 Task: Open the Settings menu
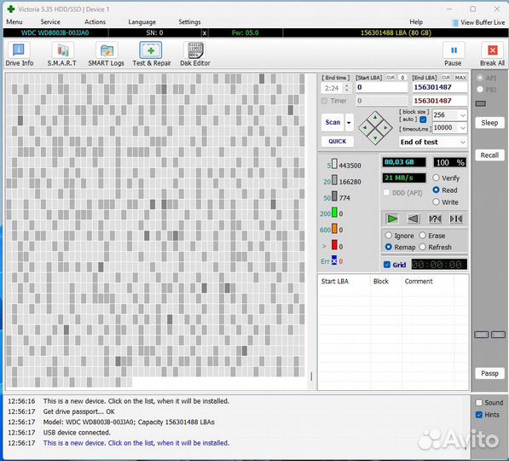click(x=189, y=22)
